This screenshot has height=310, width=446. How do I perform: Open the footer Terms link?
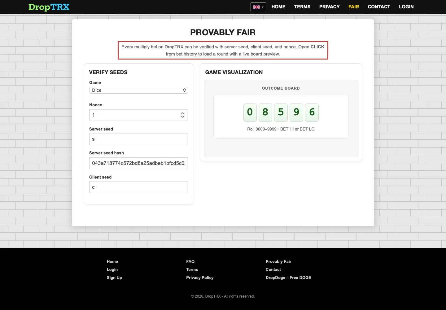[192, 270]
